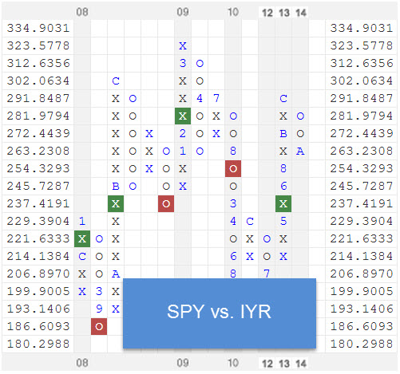
Task: Click the 1 in the 229.3904 row
Action: (x=82, y=221)
